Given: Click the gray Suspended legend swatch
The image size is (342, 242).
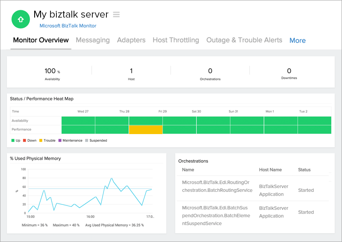Looking at the screenshot, I should pyautogui.click(x=86, y=140).
